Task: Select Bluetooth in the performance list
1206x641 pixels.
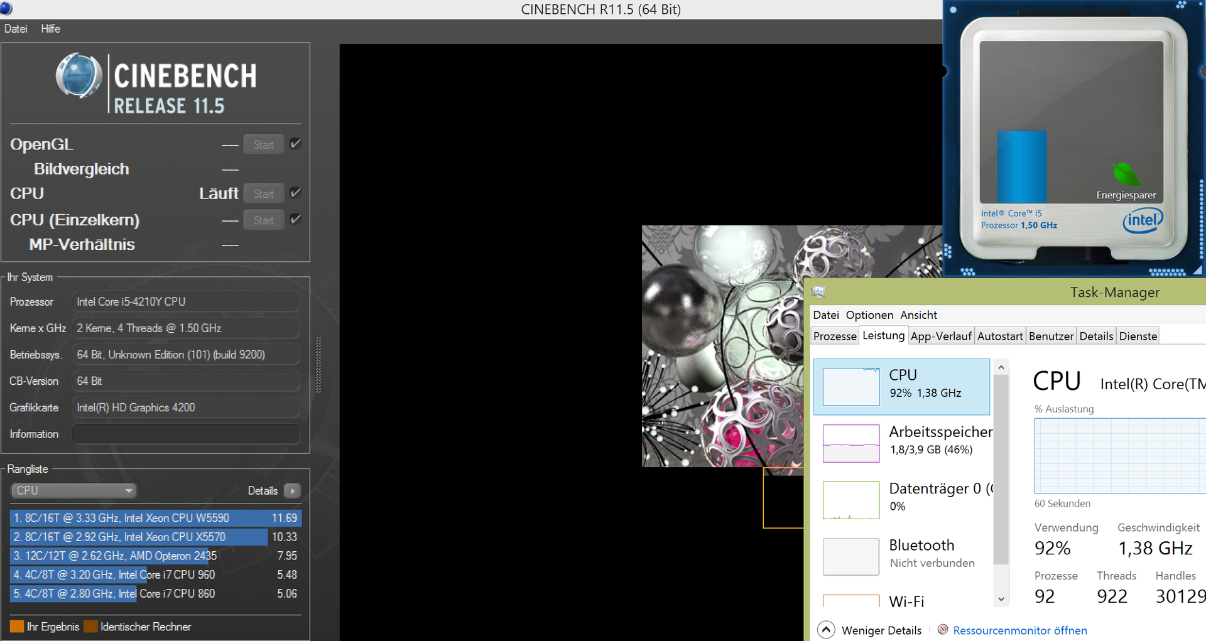Action: coord(901,556)
